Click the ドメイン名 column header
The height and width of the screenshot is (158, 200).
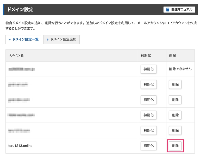pyautogui.click(x=16, y=56)
